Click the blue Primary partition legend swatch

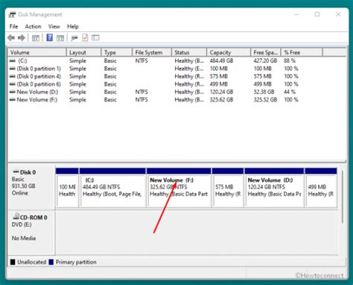point(51,262)
